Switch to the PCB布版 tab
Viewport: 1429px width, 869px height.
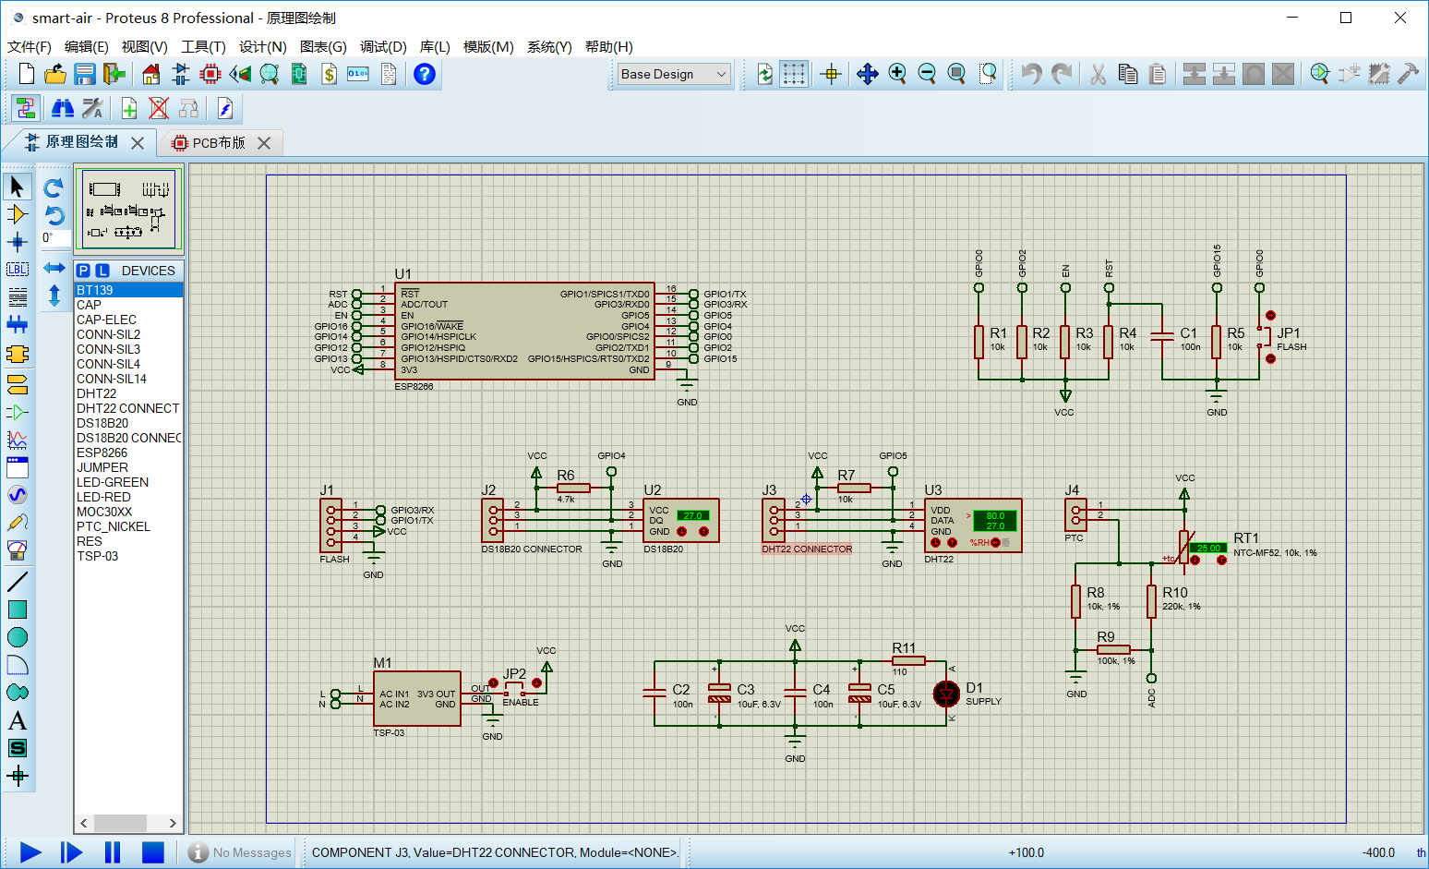point(219,143)
